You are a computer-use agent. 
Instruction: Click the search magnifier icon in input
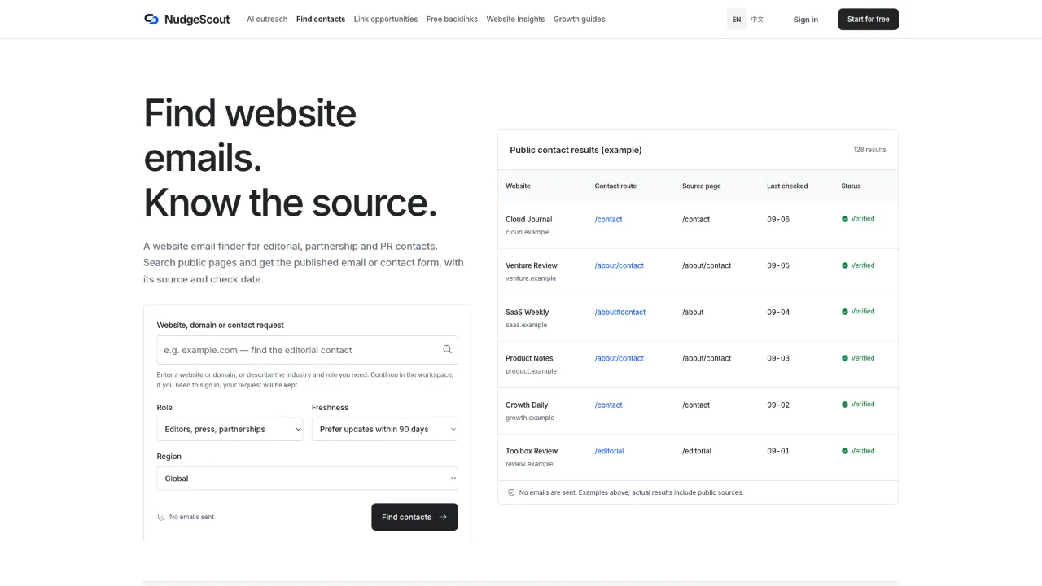[447, 349]
